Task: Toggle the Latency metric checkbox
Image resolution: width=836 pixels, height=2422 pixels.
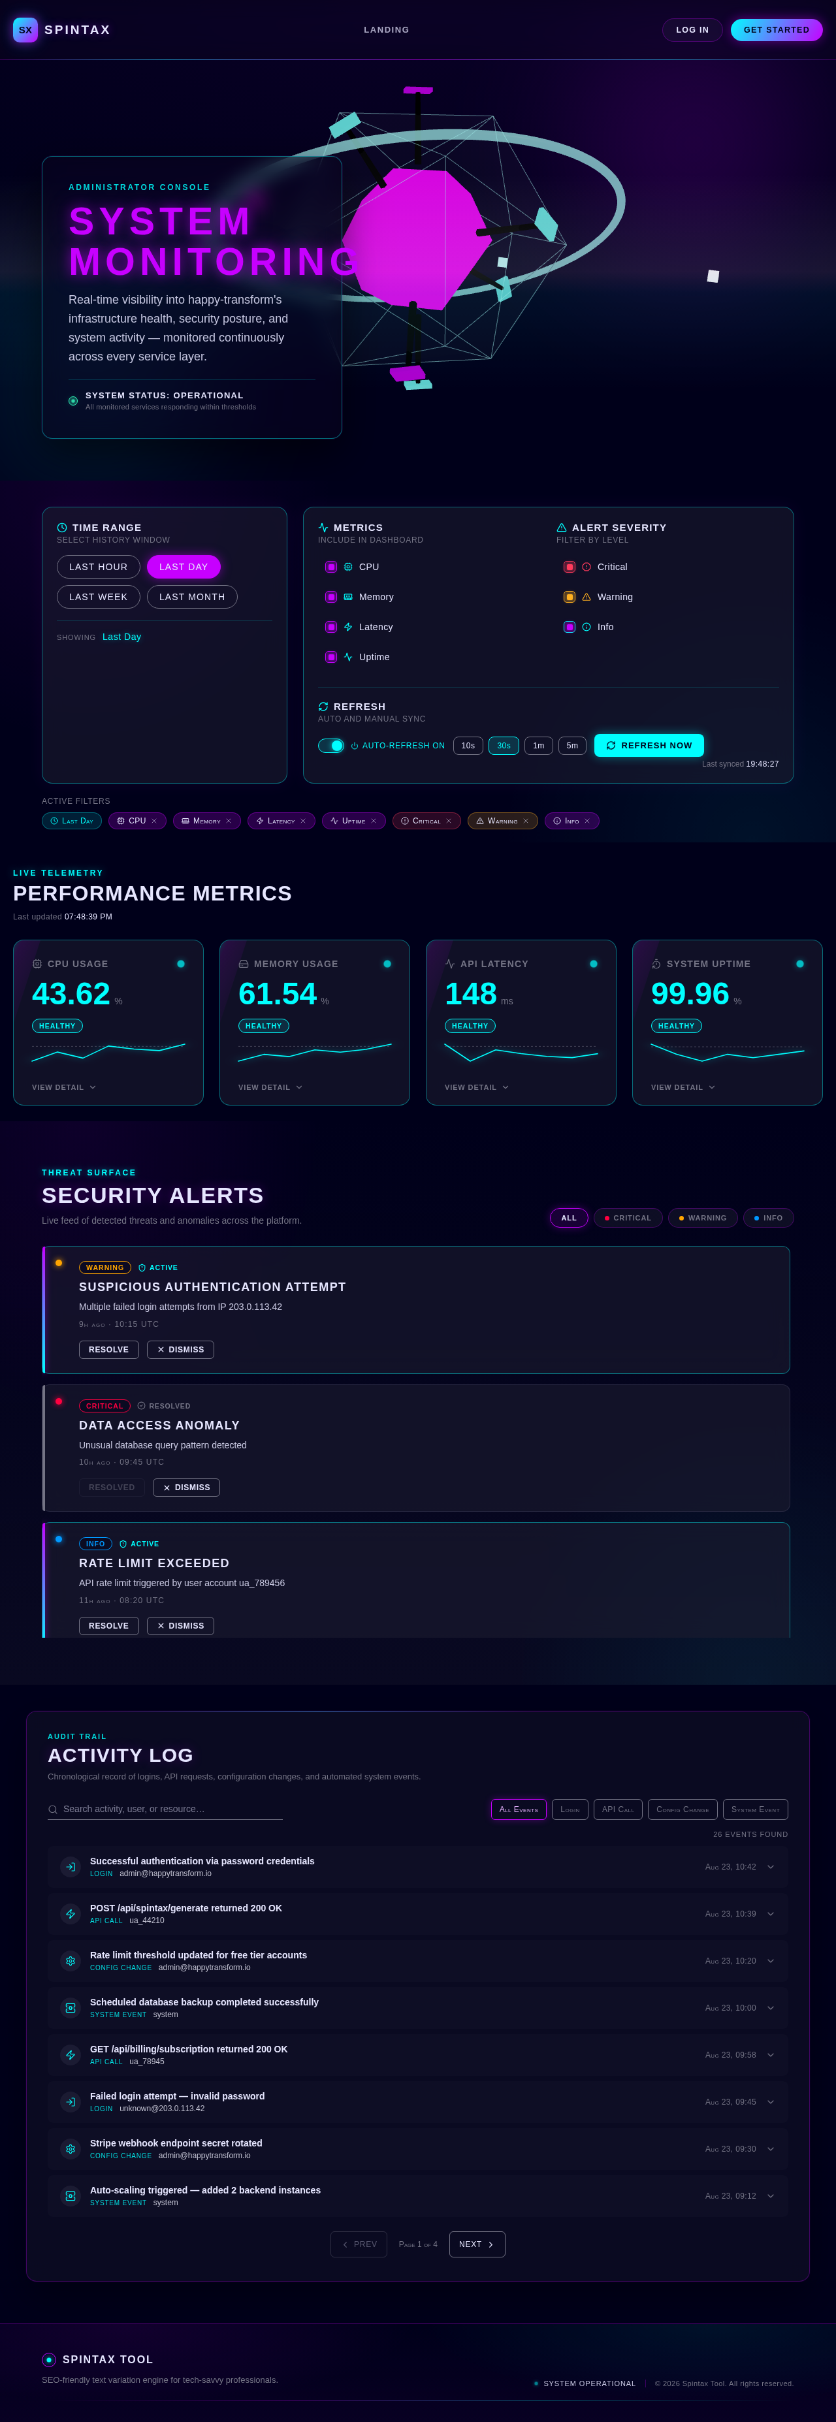Action: point(331,627)
